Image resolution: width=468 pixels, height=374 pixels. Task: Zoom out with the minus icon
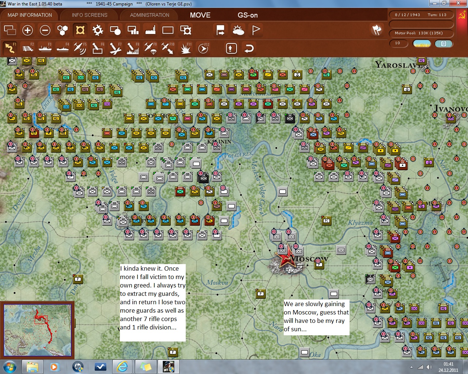click(x=45, y=30)
